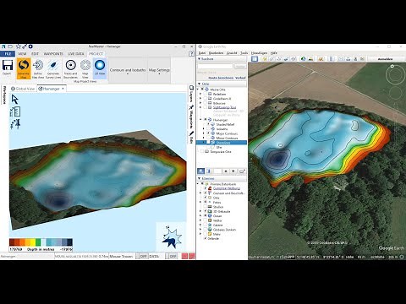Viewport: 406px width, 304px height.
Task: Open the FILE ribbon tab
Action: [8, 53]
